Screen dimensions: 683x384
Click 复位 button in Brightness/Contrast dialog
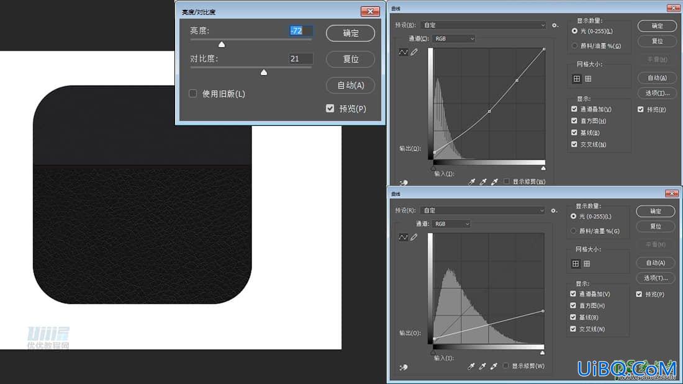click(350, 59)
